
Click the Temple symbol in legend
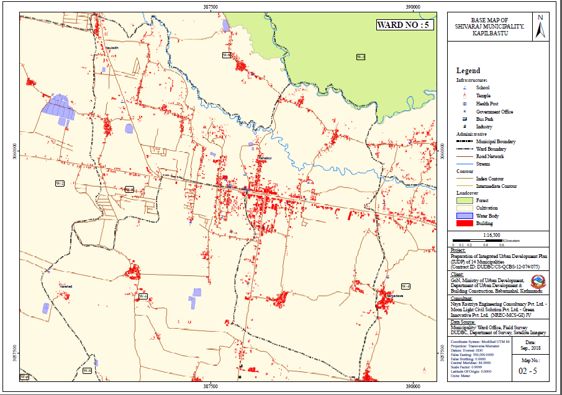click(x=464, y=95)
